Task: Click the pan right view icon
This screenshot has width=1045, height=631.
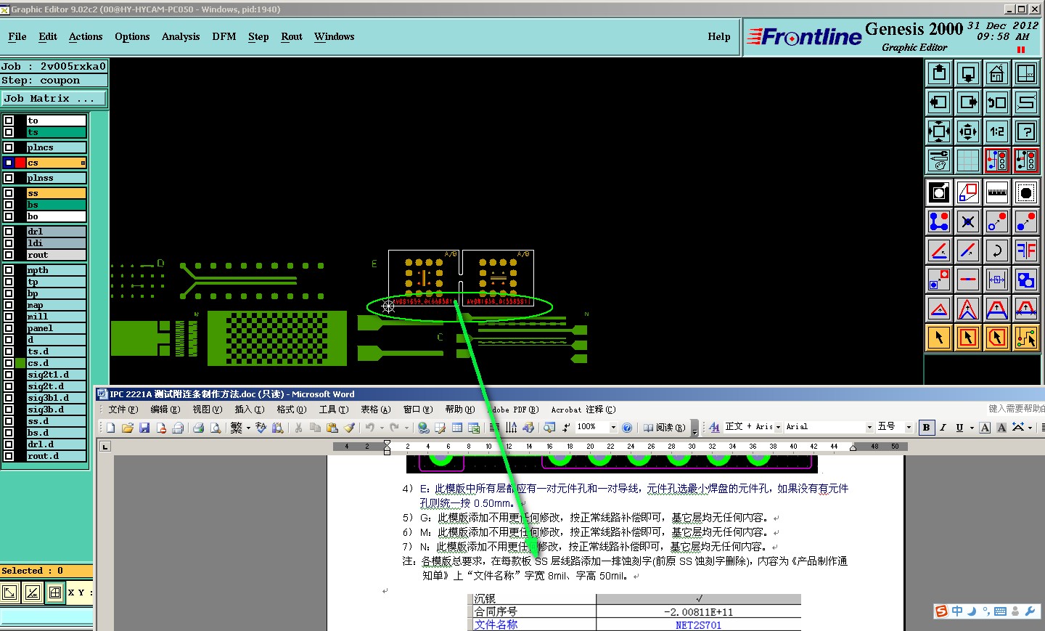Action: (x=968, y=102)
